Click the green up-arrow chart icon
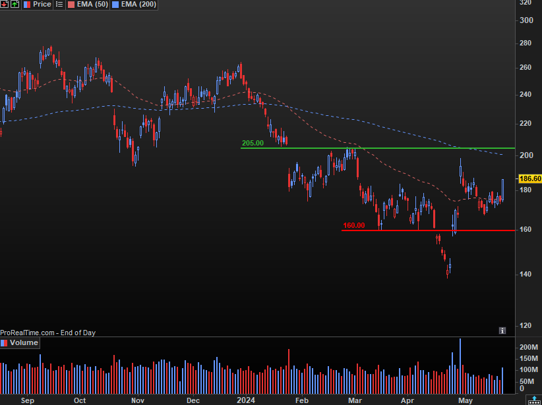 15,4
